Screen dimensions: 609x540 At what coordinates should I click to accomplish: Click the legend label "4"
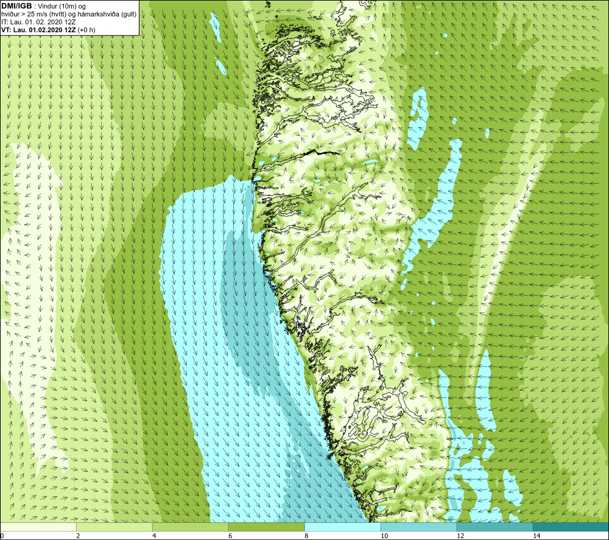(x=154, y=536)
